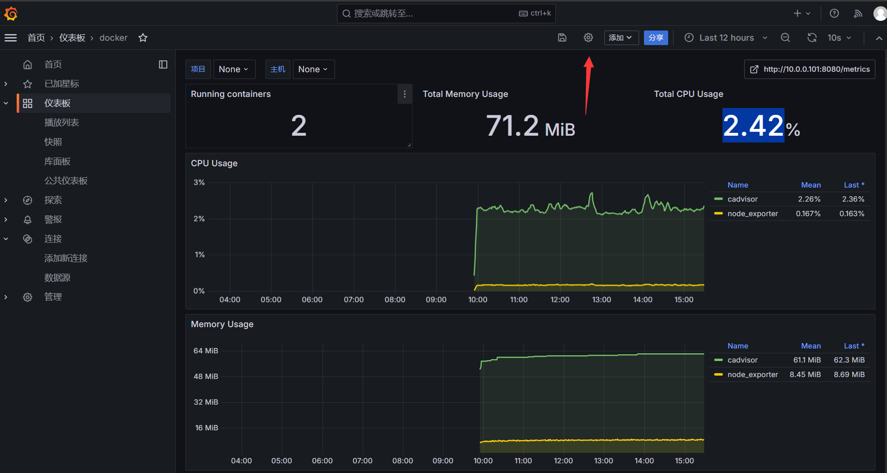Refresh the dashboard now
887x473 pixels.
pyautogui.click(x=812, y=38)
